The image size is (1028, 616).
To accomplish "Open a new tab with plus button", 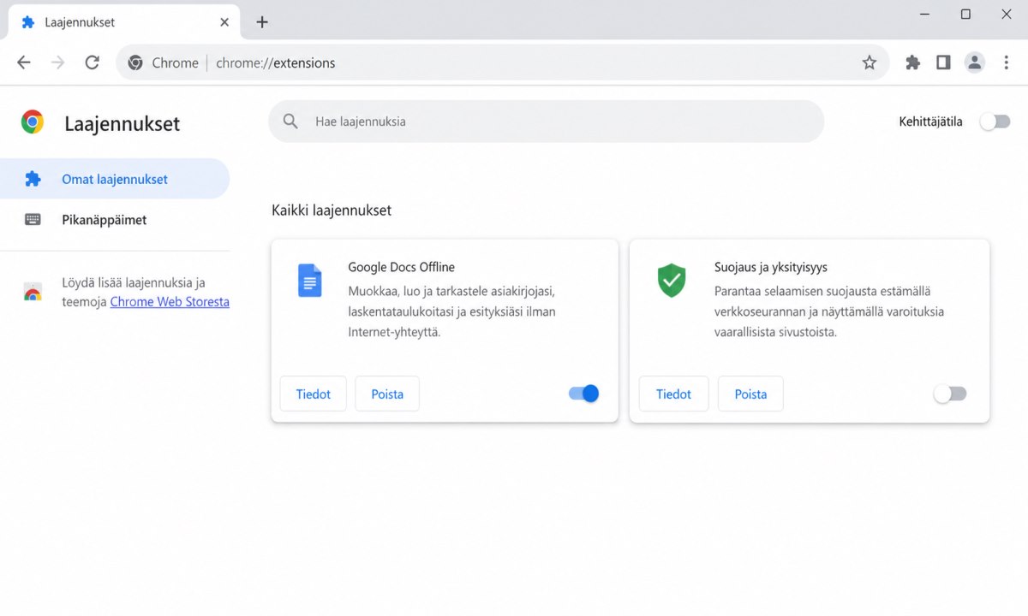I will tap(262, 22).
